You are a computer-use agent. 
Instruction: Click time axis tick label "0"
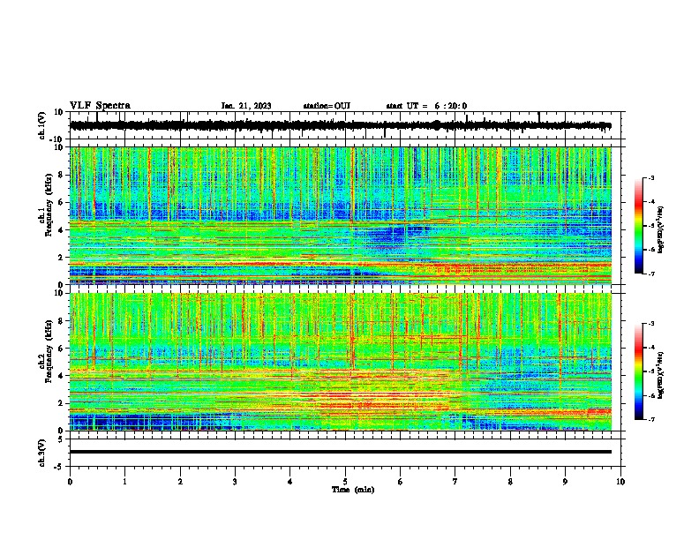pyautogui.click(x=70, y=482)
